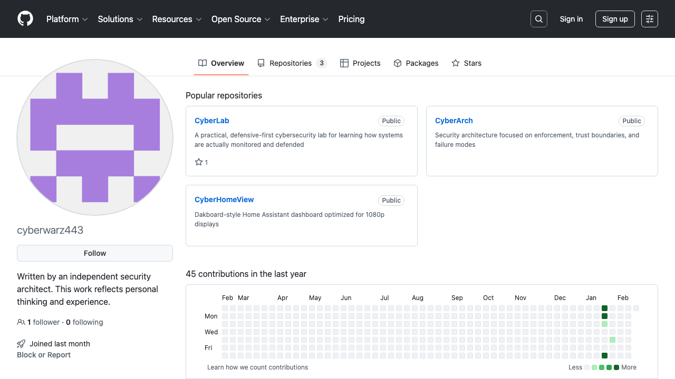
Task: Expand the Resources menu
Action: tap(177, 19)
